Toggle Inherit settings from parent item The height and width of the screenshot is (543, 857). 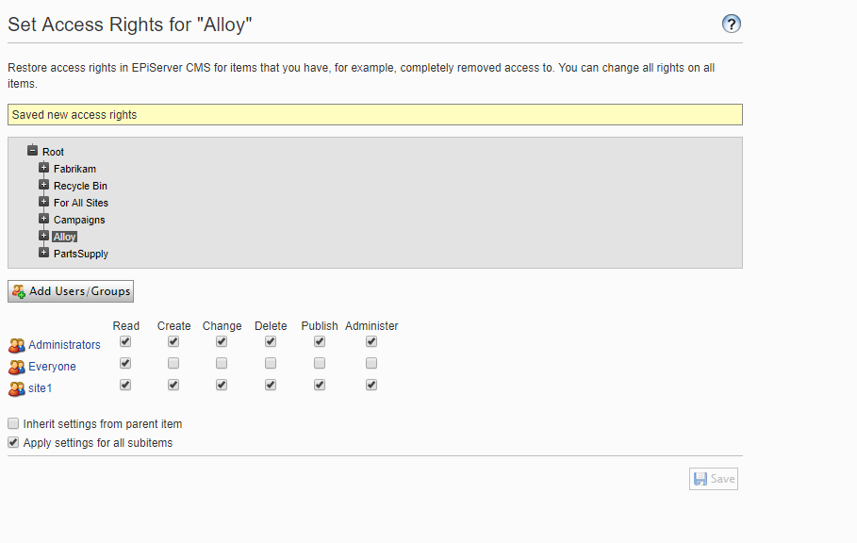pos(13,424)
